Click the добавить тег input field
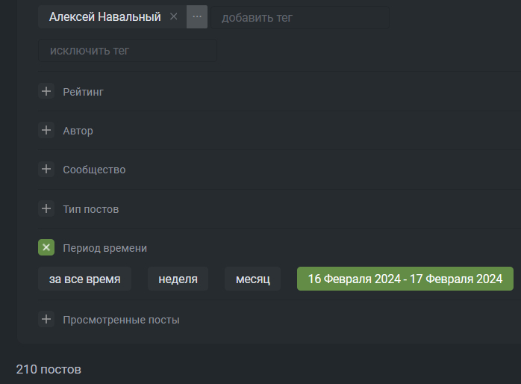This screenshot has height=384, width=521. click(x=300, y=17)
